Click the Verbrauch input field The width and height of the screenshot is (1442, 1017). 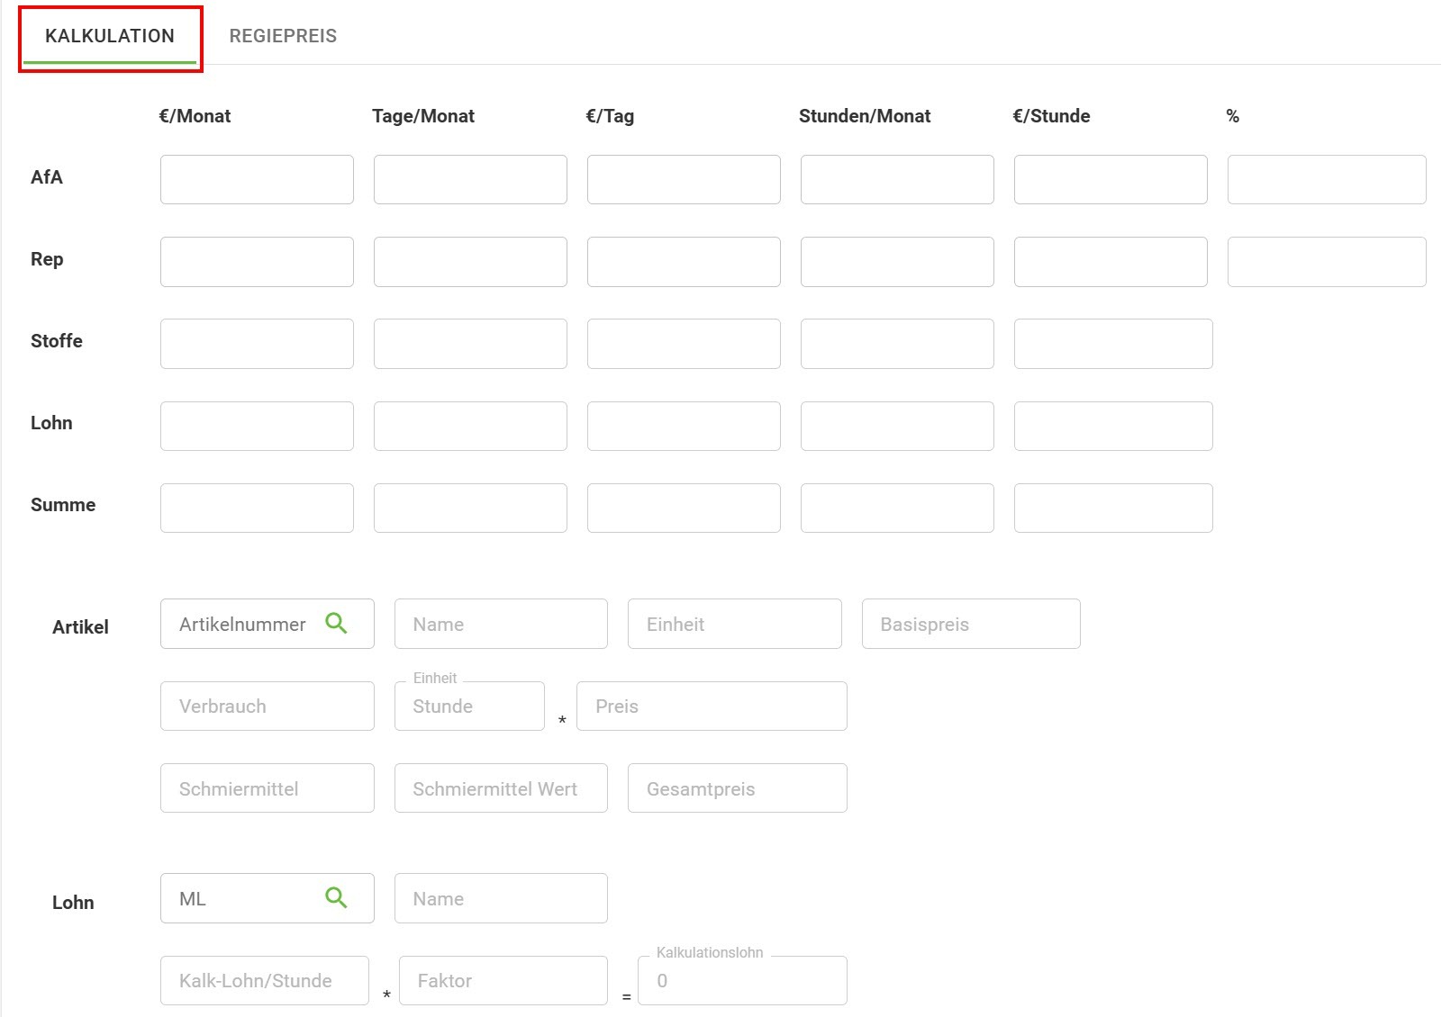coord(267,706)
